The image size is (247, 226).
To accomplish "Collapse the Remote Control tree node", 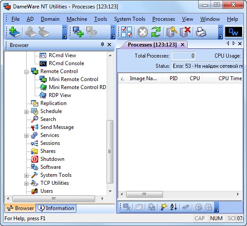I will point(27,72).
